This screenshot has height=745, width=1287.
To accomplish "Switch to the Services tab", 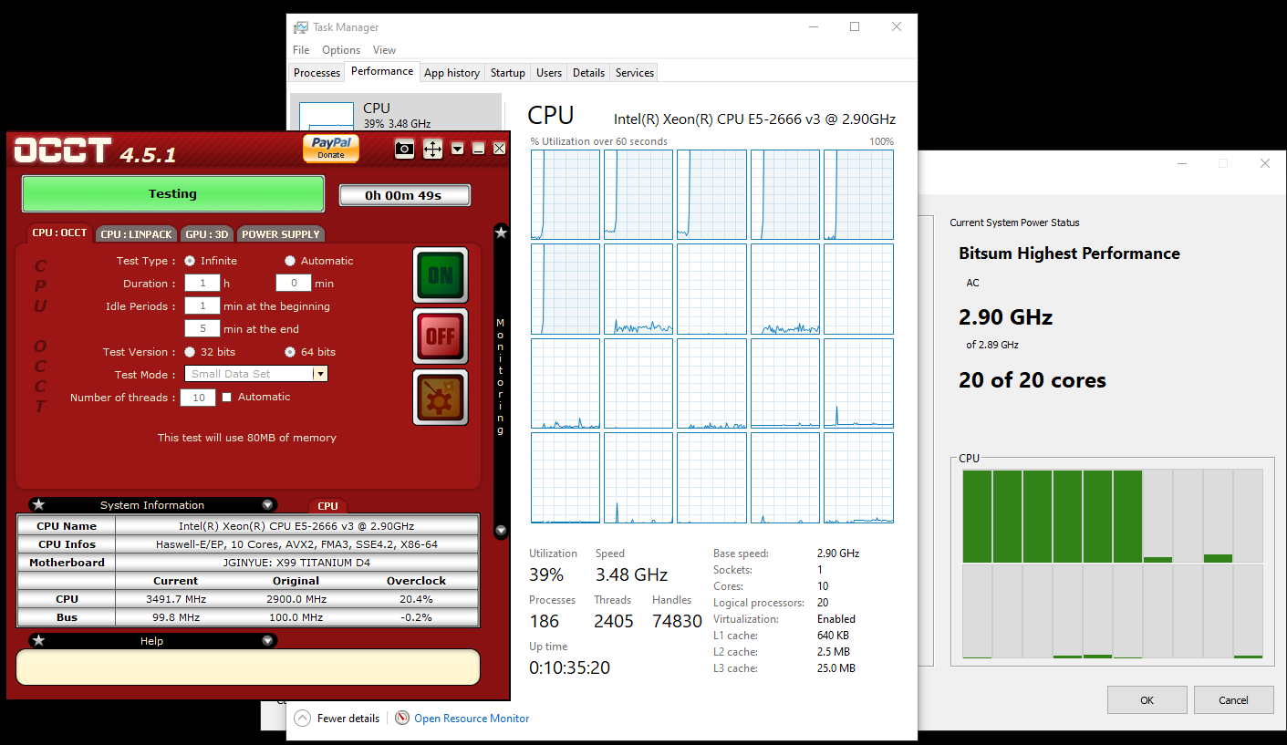I will coord(635,73).
